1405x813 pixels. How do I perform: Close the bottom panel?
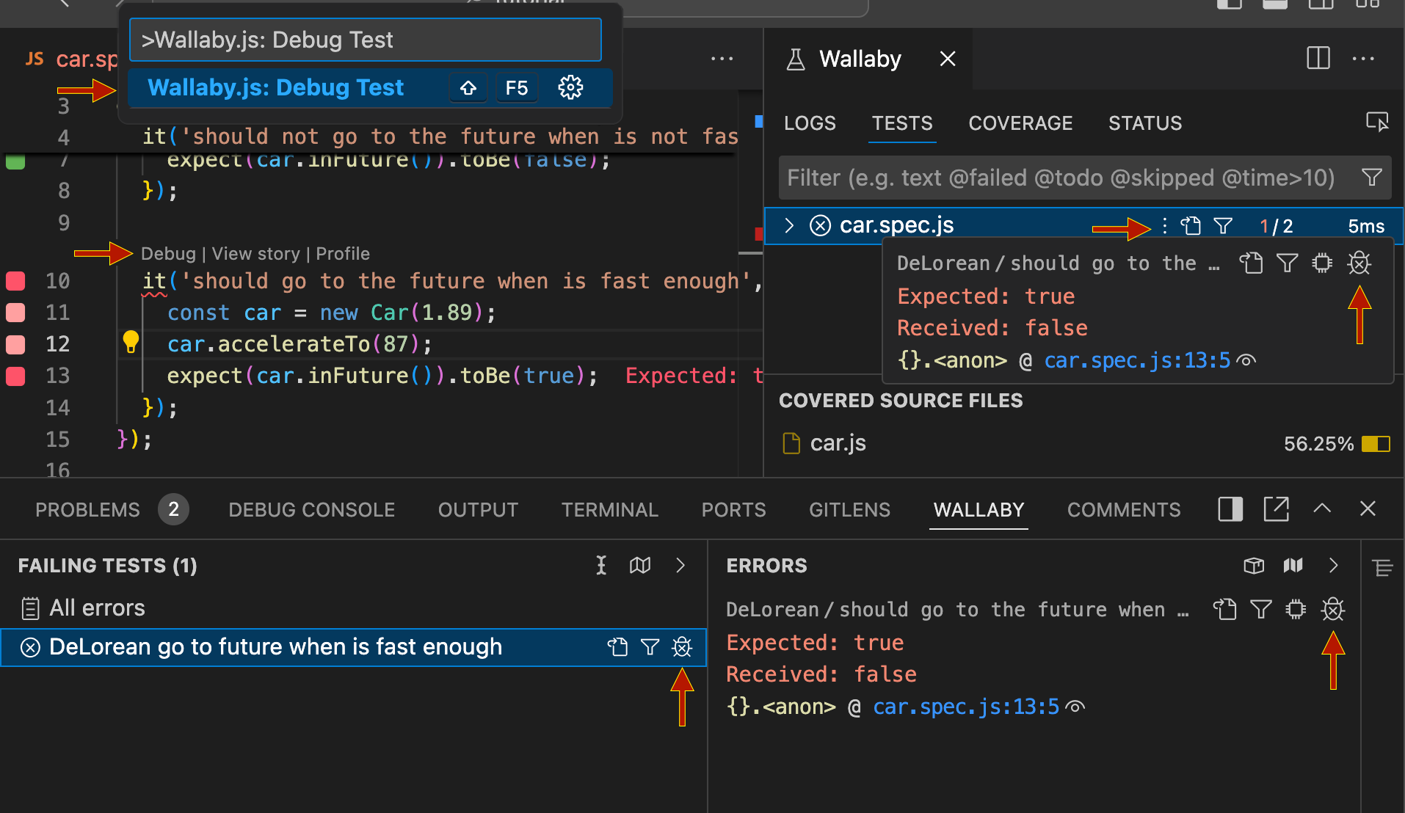pyautogui.click(x=1368, y=508)
